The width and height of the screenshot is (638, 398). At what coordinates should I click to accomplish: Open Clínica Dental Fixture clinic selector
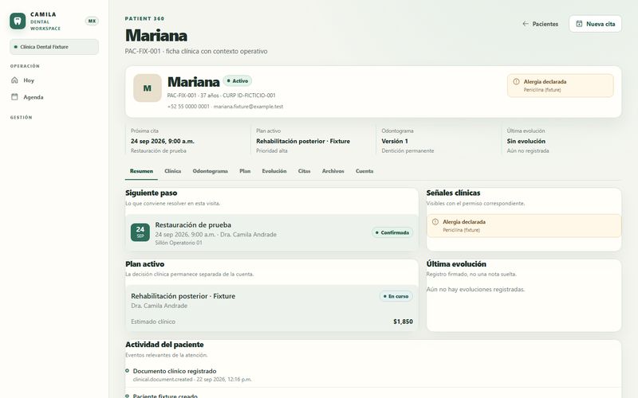[x=54, y=47]
